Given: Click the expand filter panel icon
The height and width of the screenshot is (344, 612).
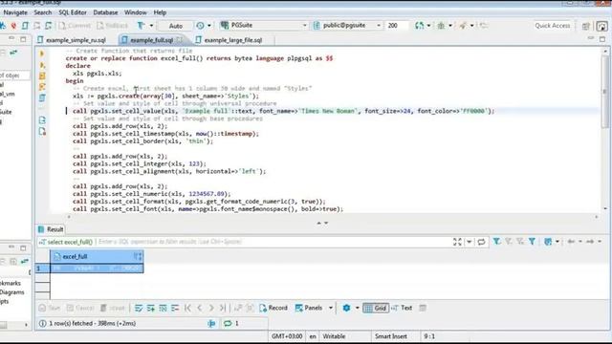Looking at the screenshot, I should tap(457, 242).
